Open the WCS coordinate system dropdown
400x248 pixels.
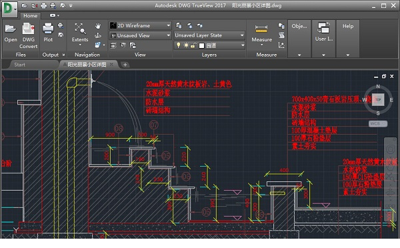(x=378, y=123)
